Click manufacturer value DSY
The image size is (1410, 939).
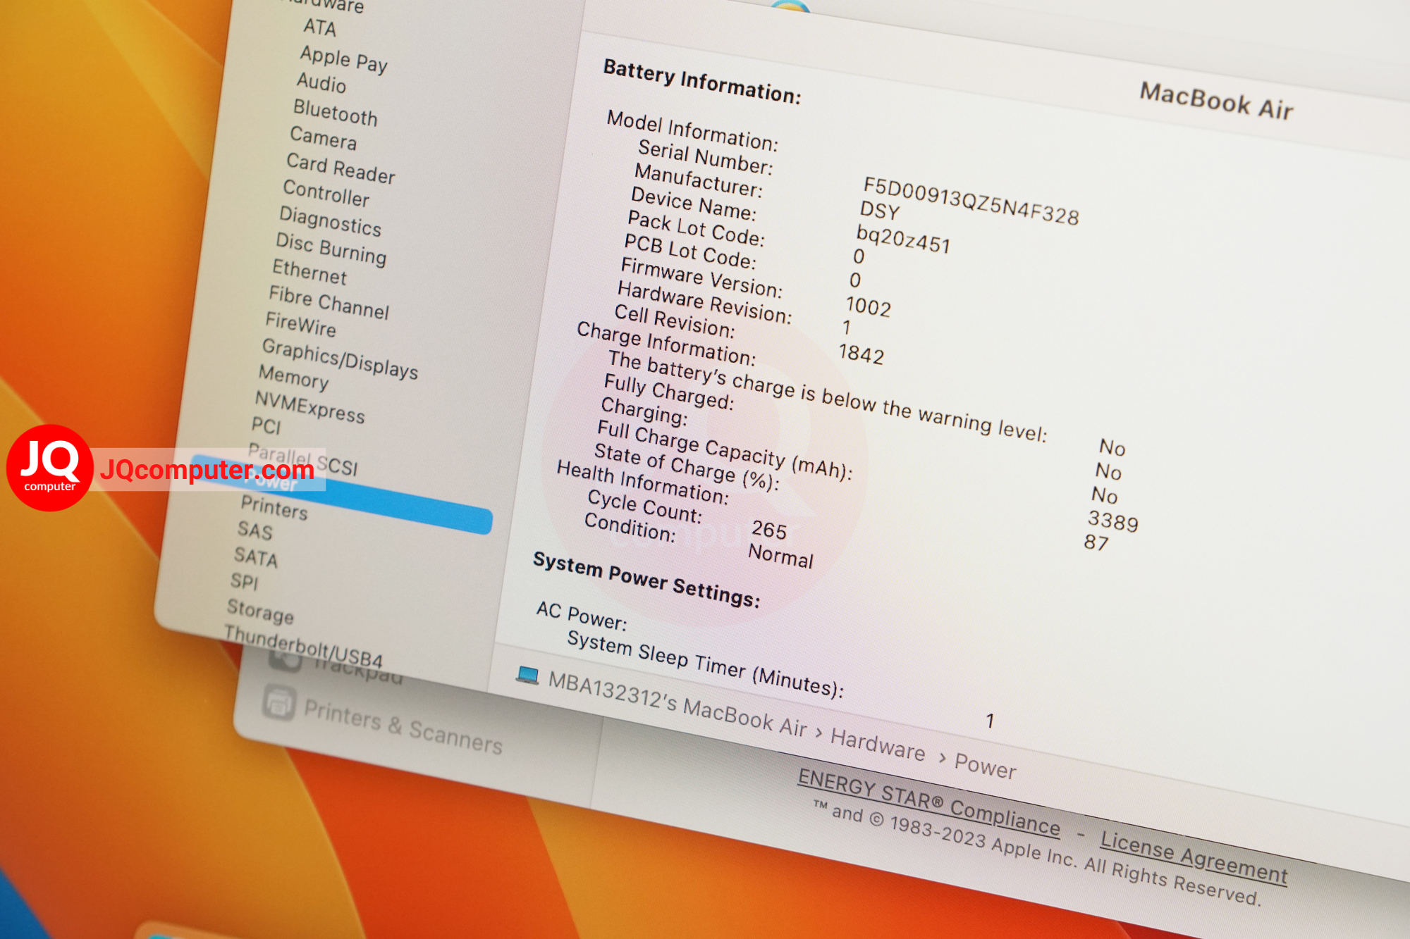880,210
